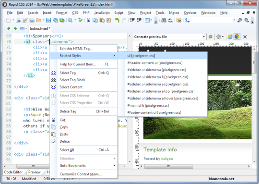Switch to the Preview tab at bottom
The width and height of the screenshot is (259, 184).
click(35, 172)
